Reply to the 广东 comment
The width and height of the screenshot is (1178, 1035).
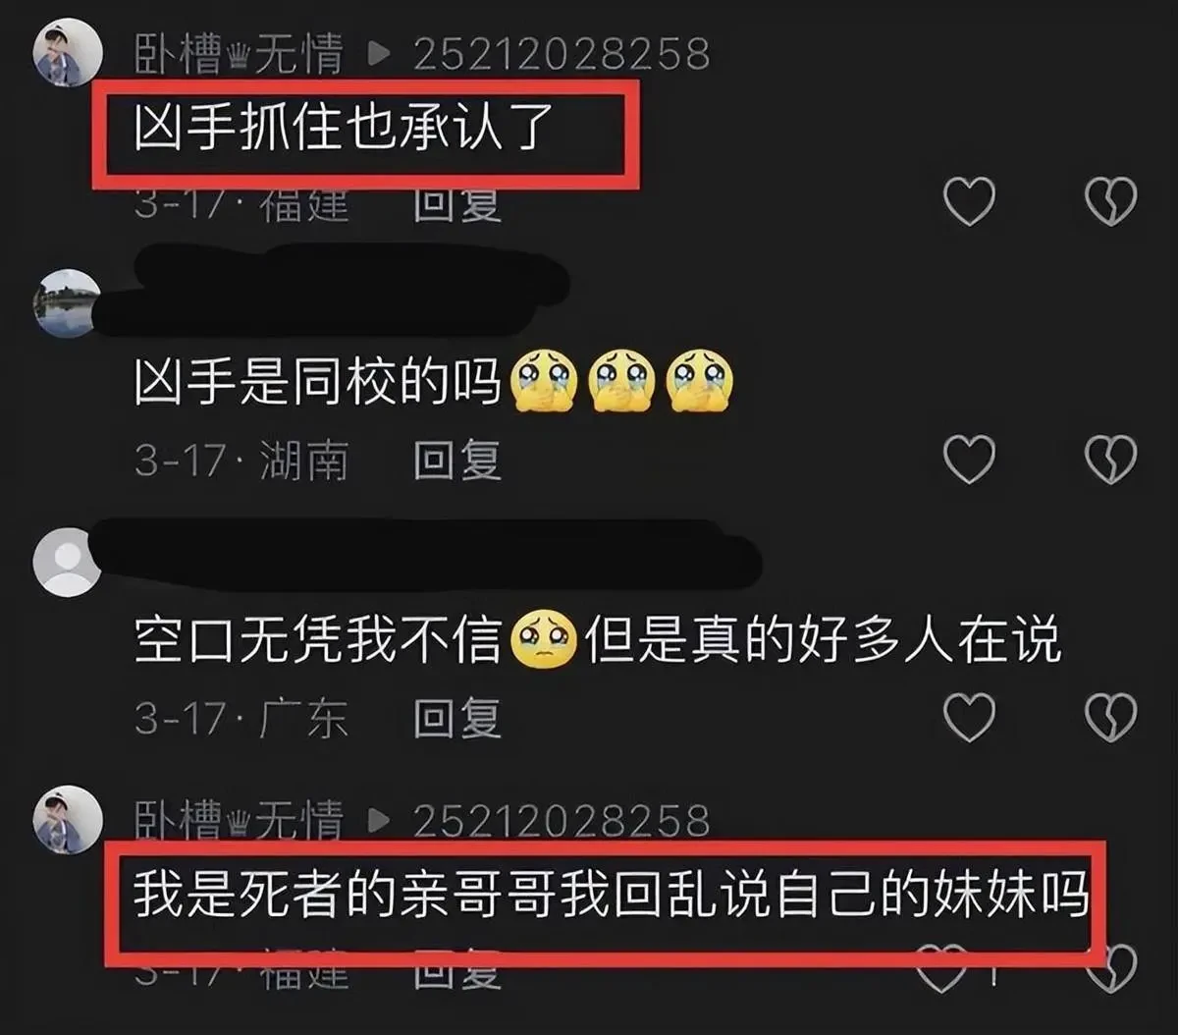[x=457, y=718]
